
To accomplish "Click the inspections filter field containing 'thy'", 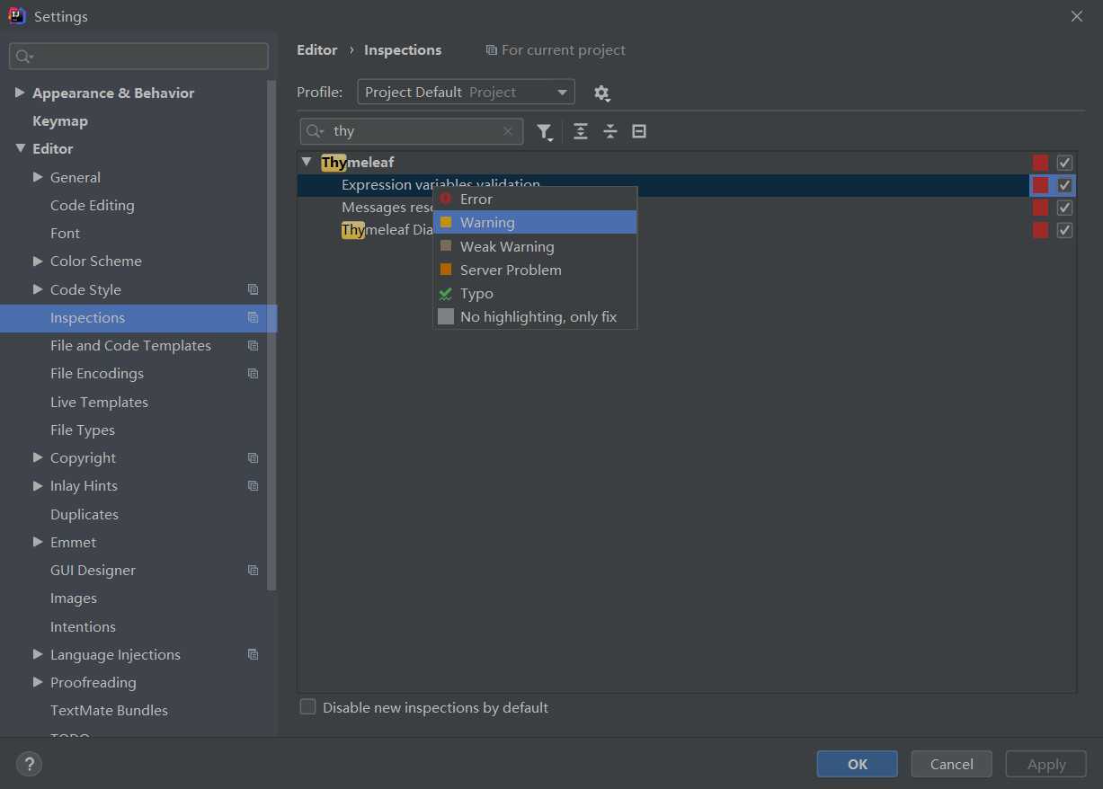I will tap(412, 131).
